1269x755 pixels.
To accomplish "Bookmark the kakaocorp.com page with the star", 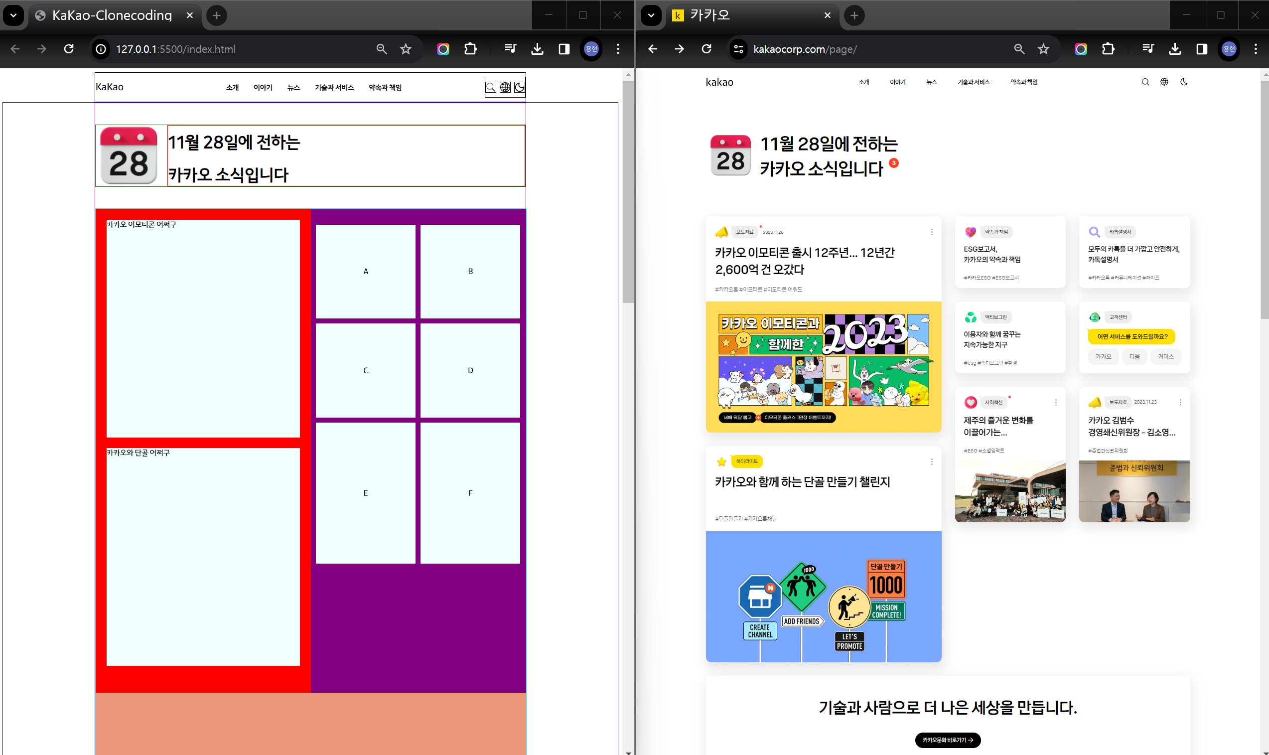I will point(1044,49).
